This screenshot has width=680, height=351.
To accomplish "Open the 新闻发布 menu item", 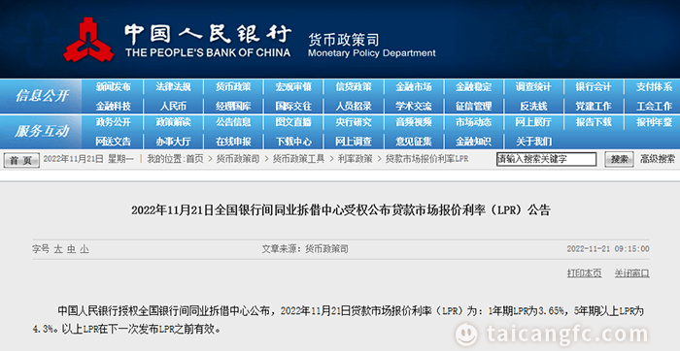I will (x=114, y=87).
